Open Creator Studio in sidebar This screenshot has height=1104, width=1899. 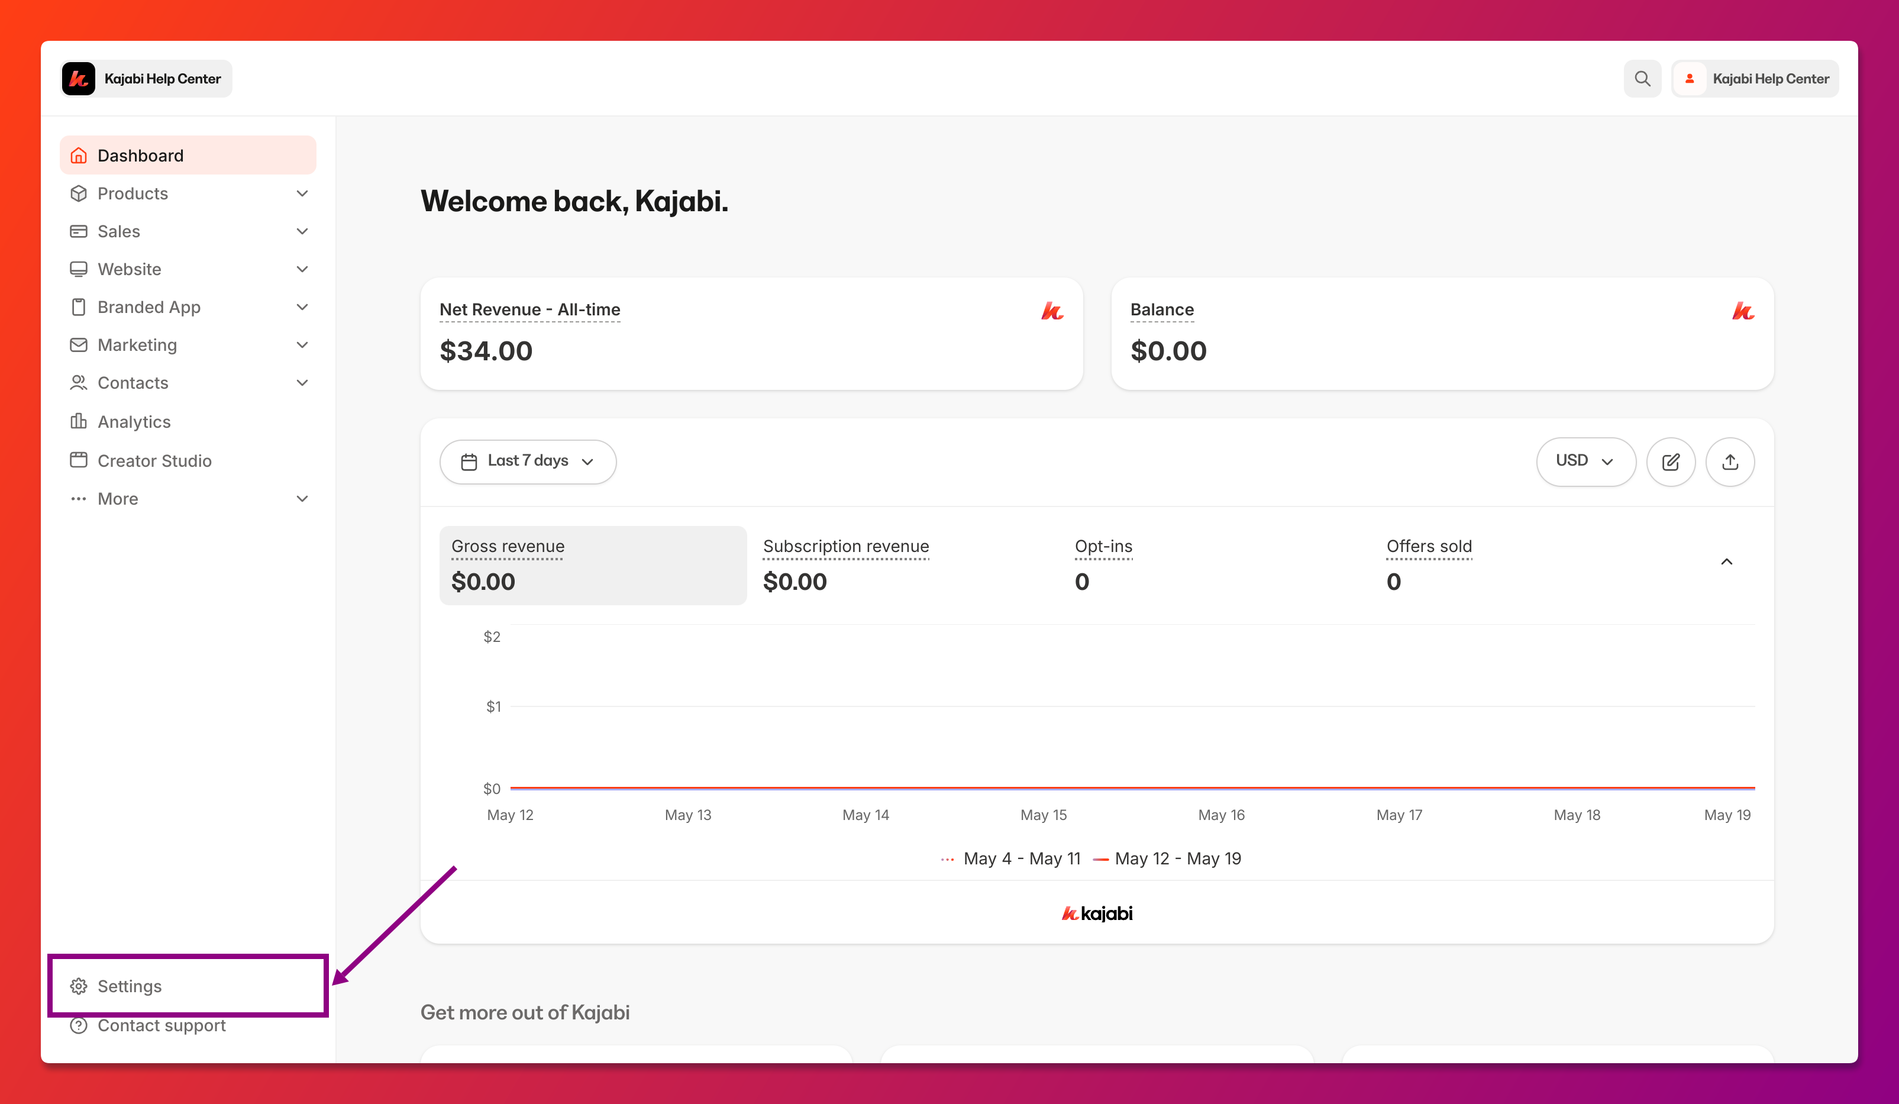188,460
